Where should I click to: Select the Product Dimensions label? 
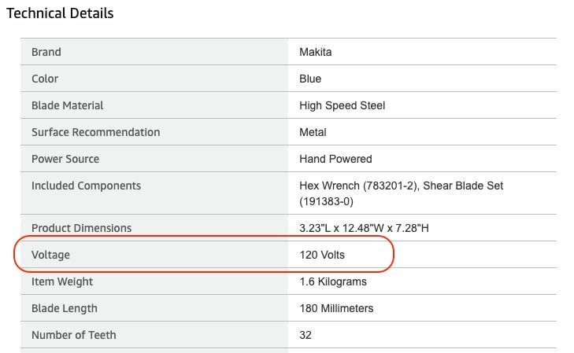(x=81, y=228)
